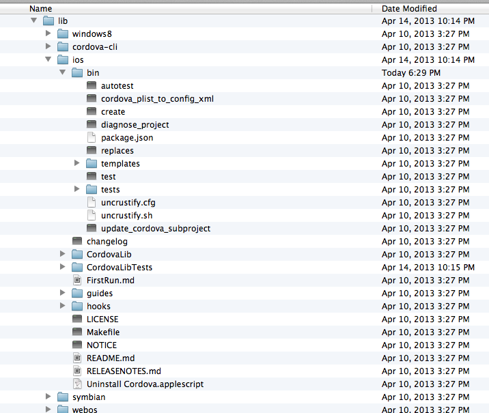Select the autotest file name
Image resolution: width=489 pixels, height=413 pixels.
117,86
